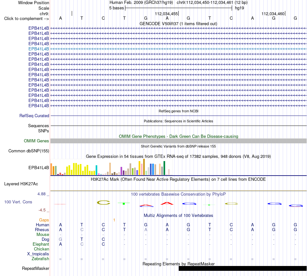
Task: Select the Zebrafish alignment row label
Action: [40, 259]
